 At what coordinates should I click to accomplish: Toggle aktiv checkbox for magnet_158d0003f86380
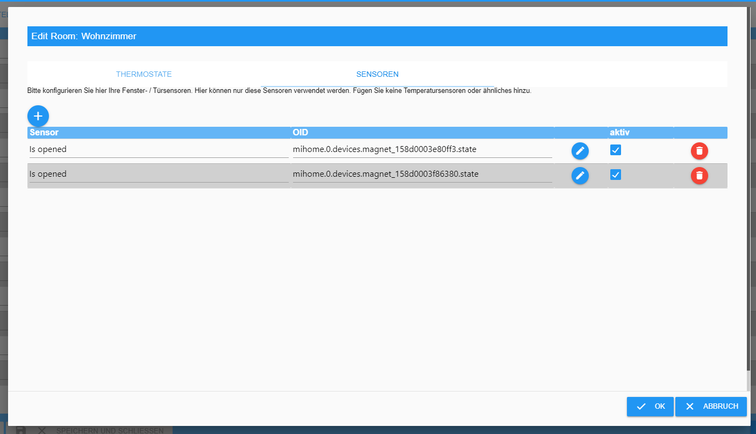point(616,175)
